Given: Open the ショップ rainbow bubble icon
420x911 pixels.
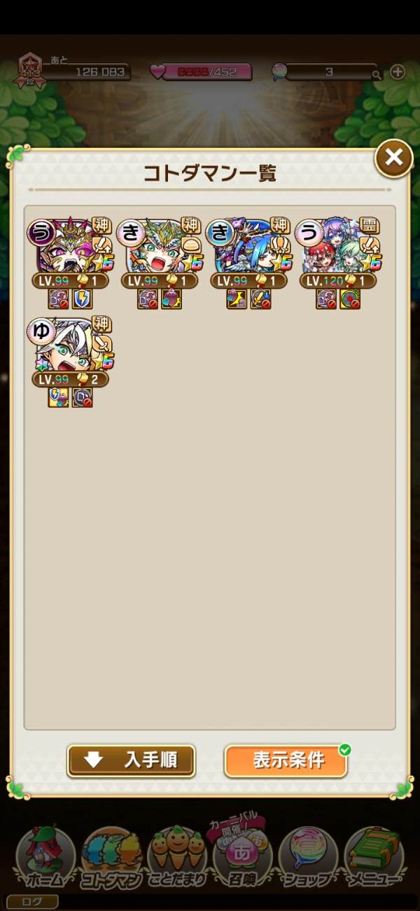Looking at the screenshot, I should pyautogui.click(x=308, y=858).
